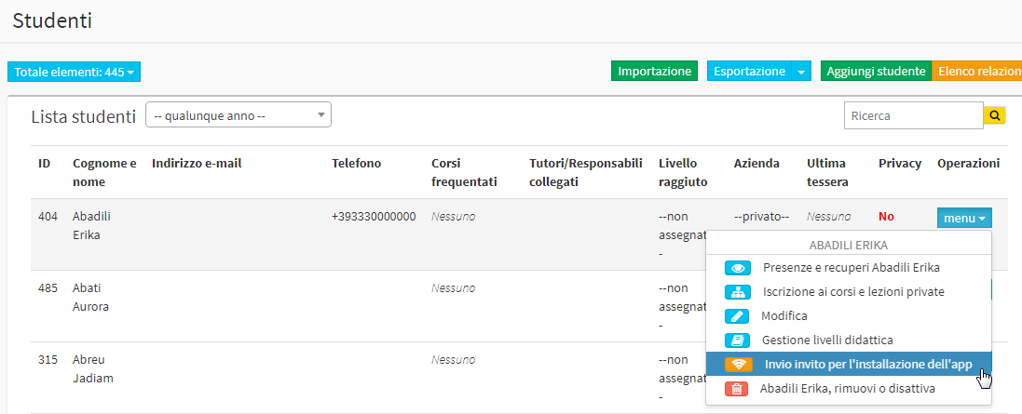
Task: Choose Gestione livelli didattica menu entry
Action: (849, 340)
